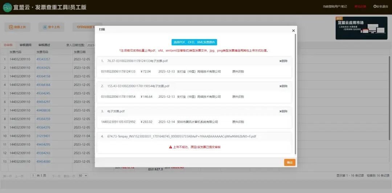This screenshot has height=193, width=392.
Task: Open invoice number 31219401
Action: (x=43, y=136)
